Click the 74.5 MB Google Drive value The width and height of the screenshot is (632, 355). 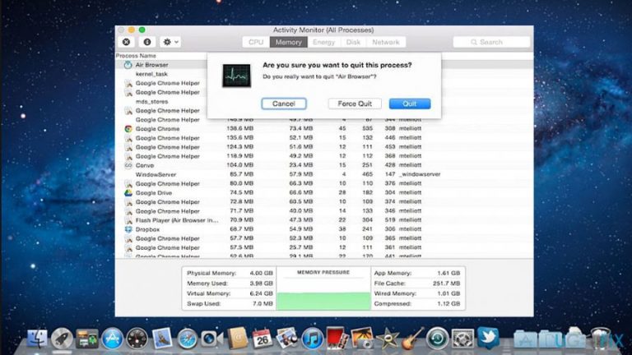tap(242, 192)
